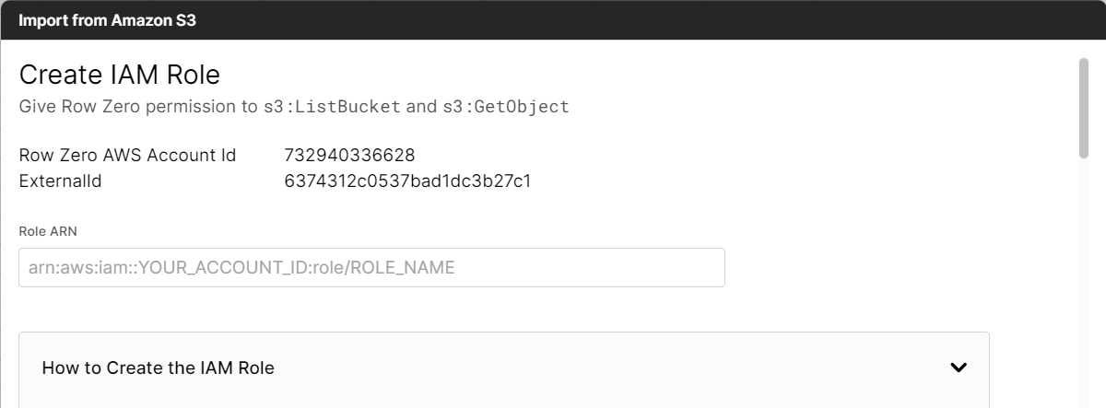
Task: Click the ExternalId label
Action: [x=60, y=181]
